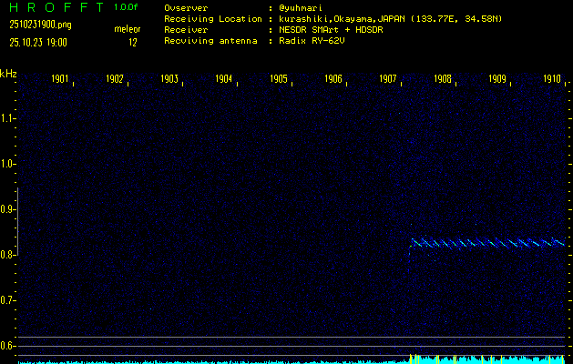Viewport: 573px width, 364px height.
Task: Click the 0.9 kHz frequency label
Action: click(6, 209)
